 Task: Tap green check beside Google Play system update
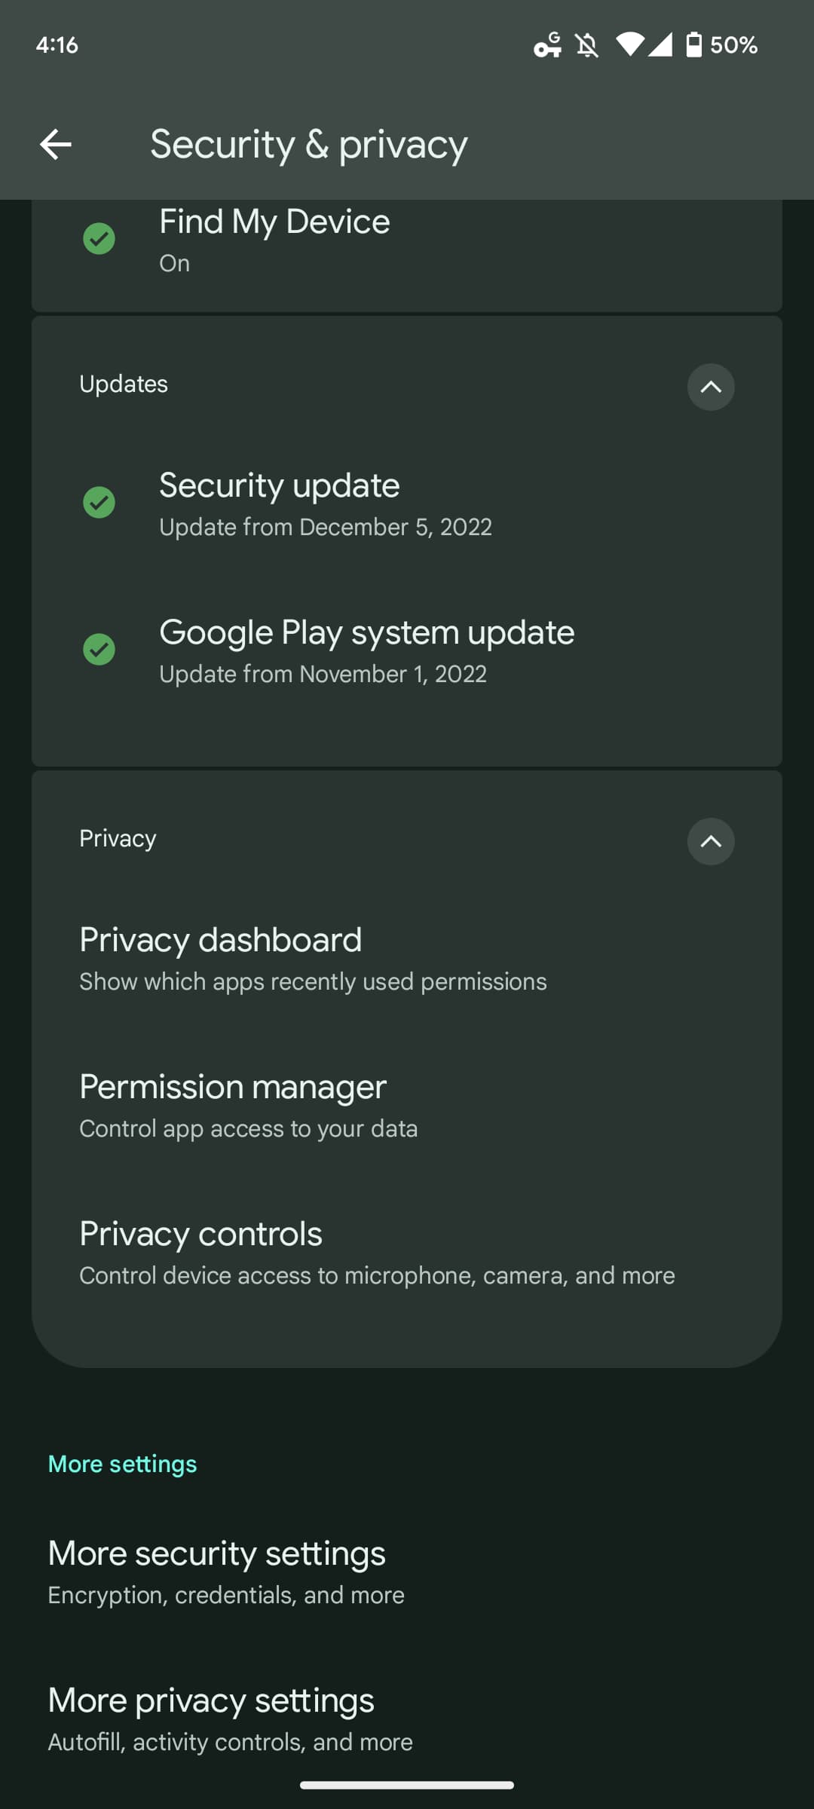pyautogui.click(x=99, y=650)
